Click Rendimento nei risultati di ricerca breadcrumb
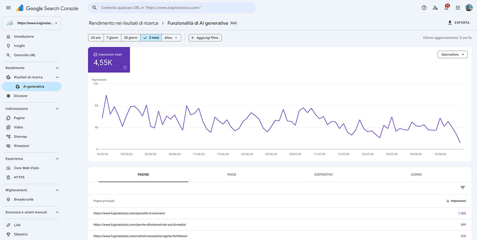477x240 pixels. [x=124, y=23]
